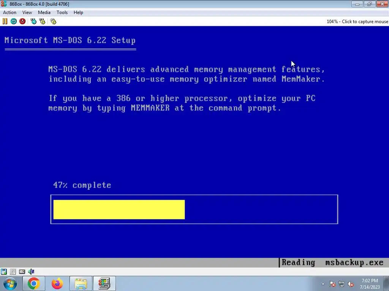Click the 86Box taskbar button
Screen dimensions: 389x291
tap(104, 283)
